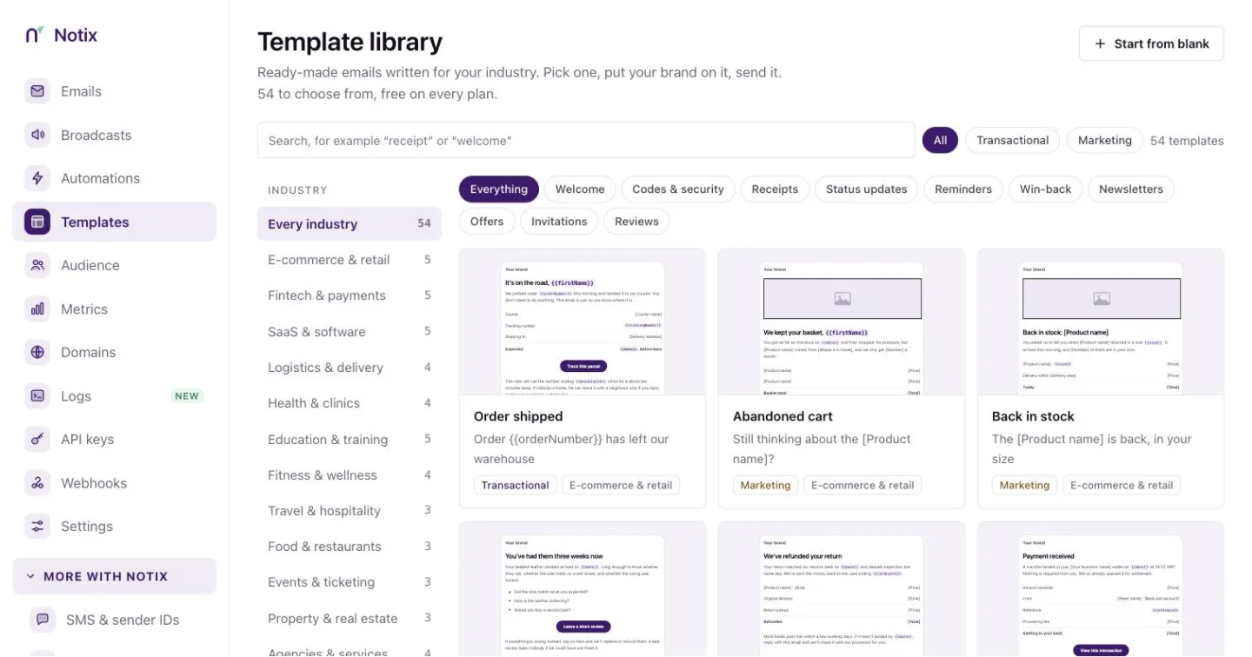
Task: Go to the Broadcasts page
Action: tap(114, 135)
